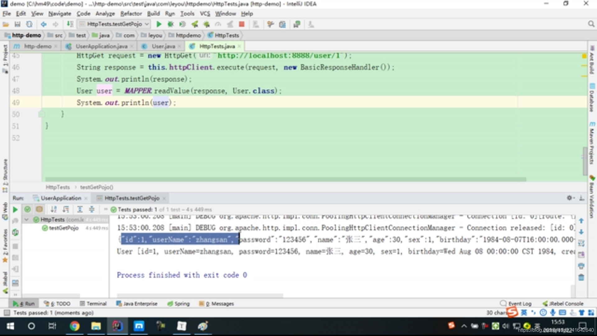Click the httpdemo breadcrumb in navigation bar
Viewport: 597px width, 336px height.
[185, 35]
